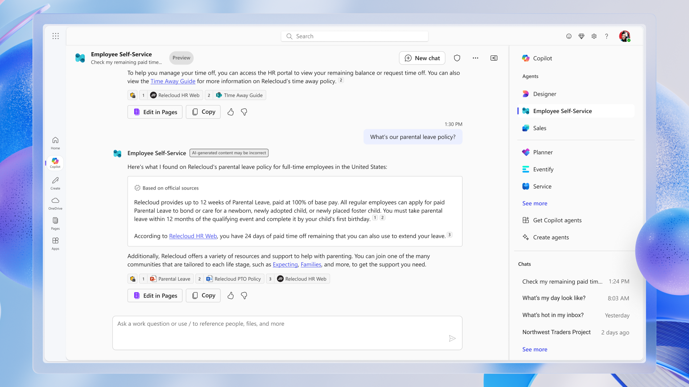
Task: Open Parental Leave citation chip
Action: click(x=166, y=279)
